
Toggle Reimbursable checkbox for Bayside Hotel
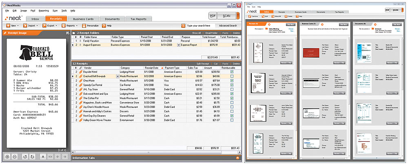click(232, 71)
